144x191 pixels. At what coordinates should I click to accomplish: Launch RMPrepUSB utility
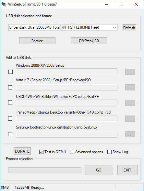89,41
